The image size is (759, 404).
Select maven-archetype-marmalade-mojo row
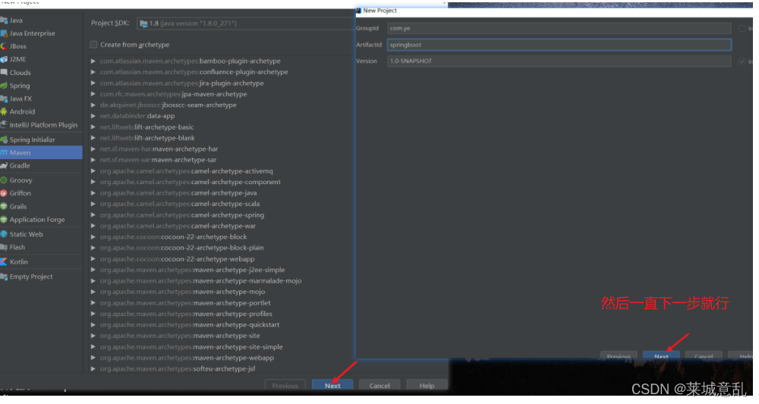point(201,280)
